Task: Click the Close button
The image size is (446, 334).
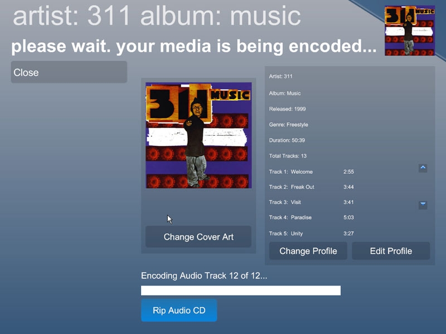Action: 69,72
